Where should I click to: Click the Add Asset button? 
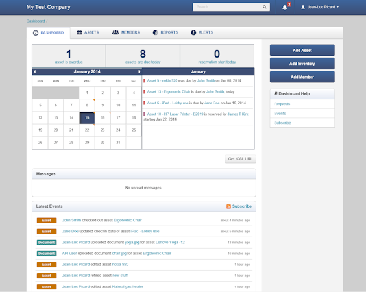click(x=302, y=50)
